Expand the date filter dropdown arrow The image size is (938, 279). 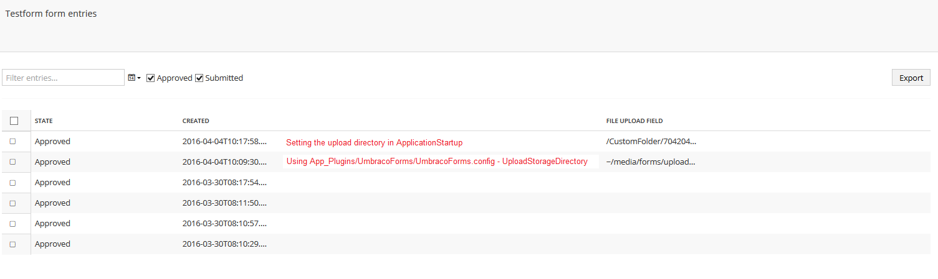tap(139, 78)
